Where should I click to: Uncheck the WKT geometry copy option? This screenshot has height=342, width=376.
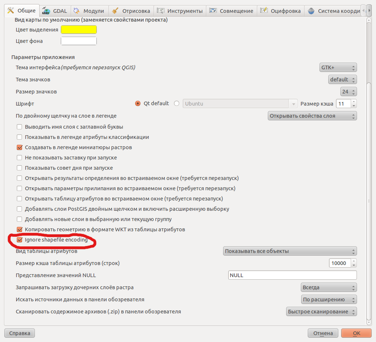point(19,230)
